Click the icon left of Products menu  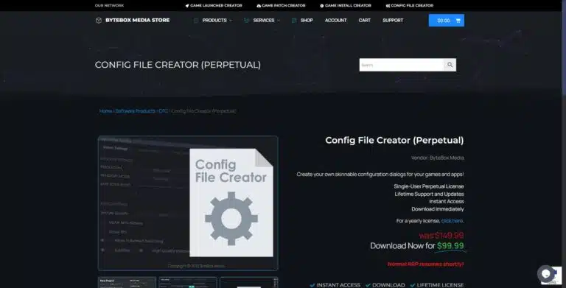click(x=196, y=21)
